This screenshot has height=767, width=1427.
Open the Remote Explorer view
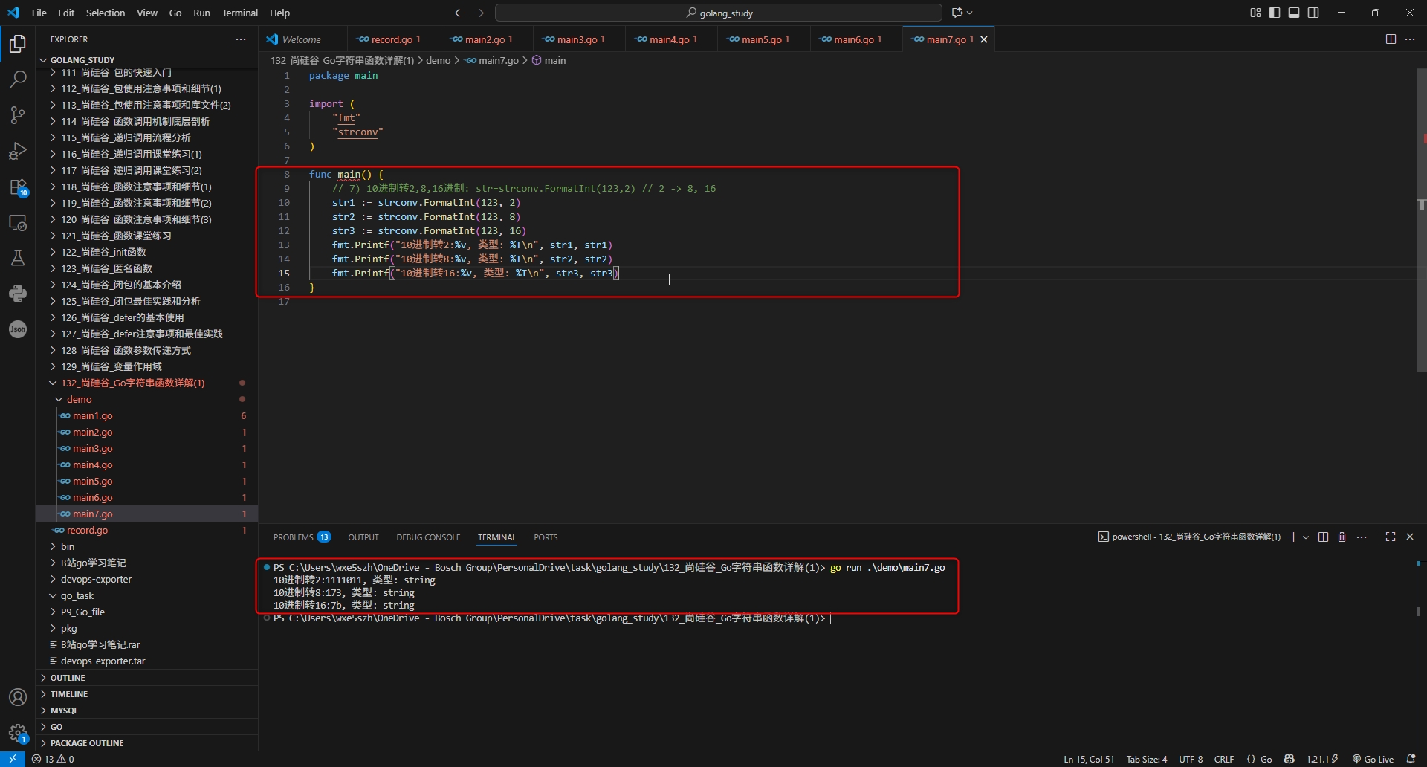pos(18,222)
